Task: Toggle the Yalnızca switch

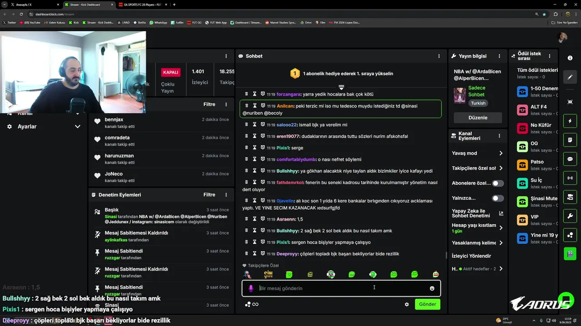Action: point(498,198)
